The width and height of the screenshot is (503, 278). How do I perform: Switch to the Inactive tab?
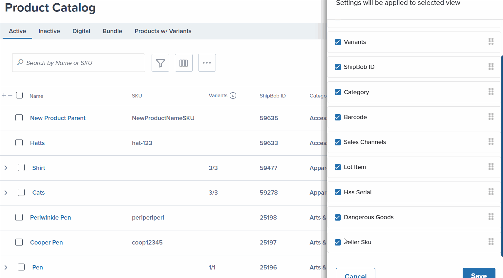(49, 31)
